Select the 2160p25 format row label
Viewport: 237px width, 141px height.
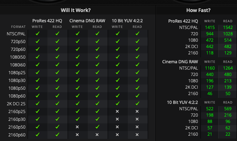click(17, 112)
